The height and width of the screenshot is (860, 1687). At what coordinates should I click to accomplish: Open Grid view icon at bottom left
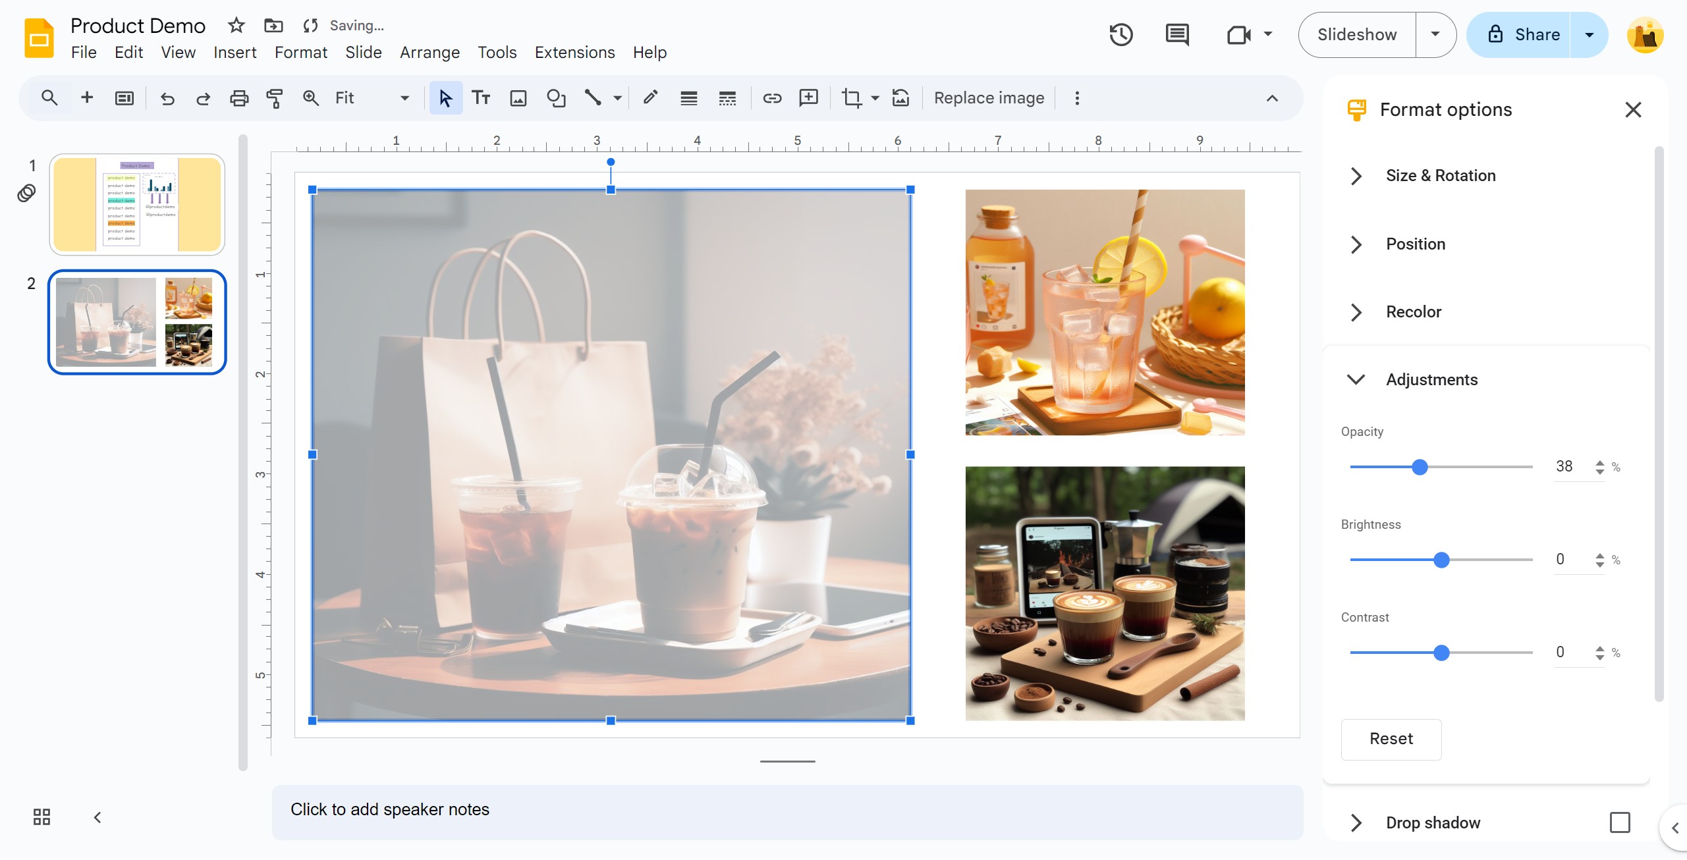41,817
